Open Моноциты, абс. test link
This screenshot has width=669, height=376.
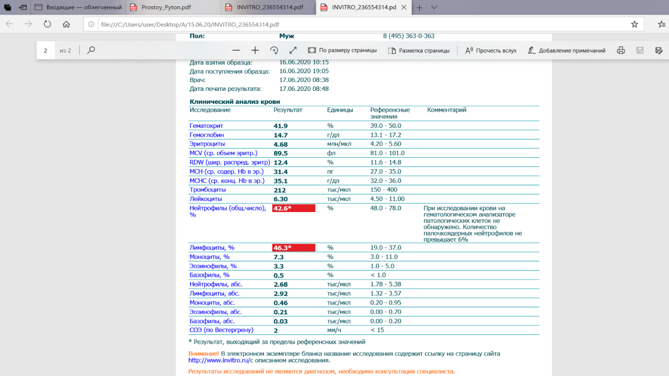click(212, 303)
